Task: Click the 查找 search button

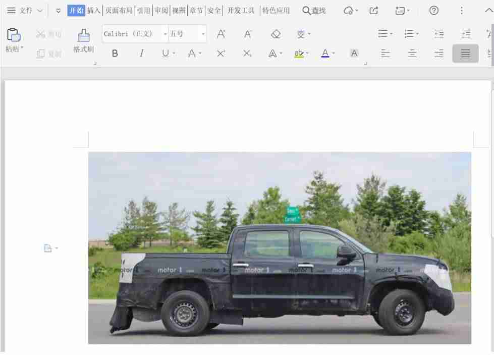Action: pyautogui.click(x=314, y=11)
